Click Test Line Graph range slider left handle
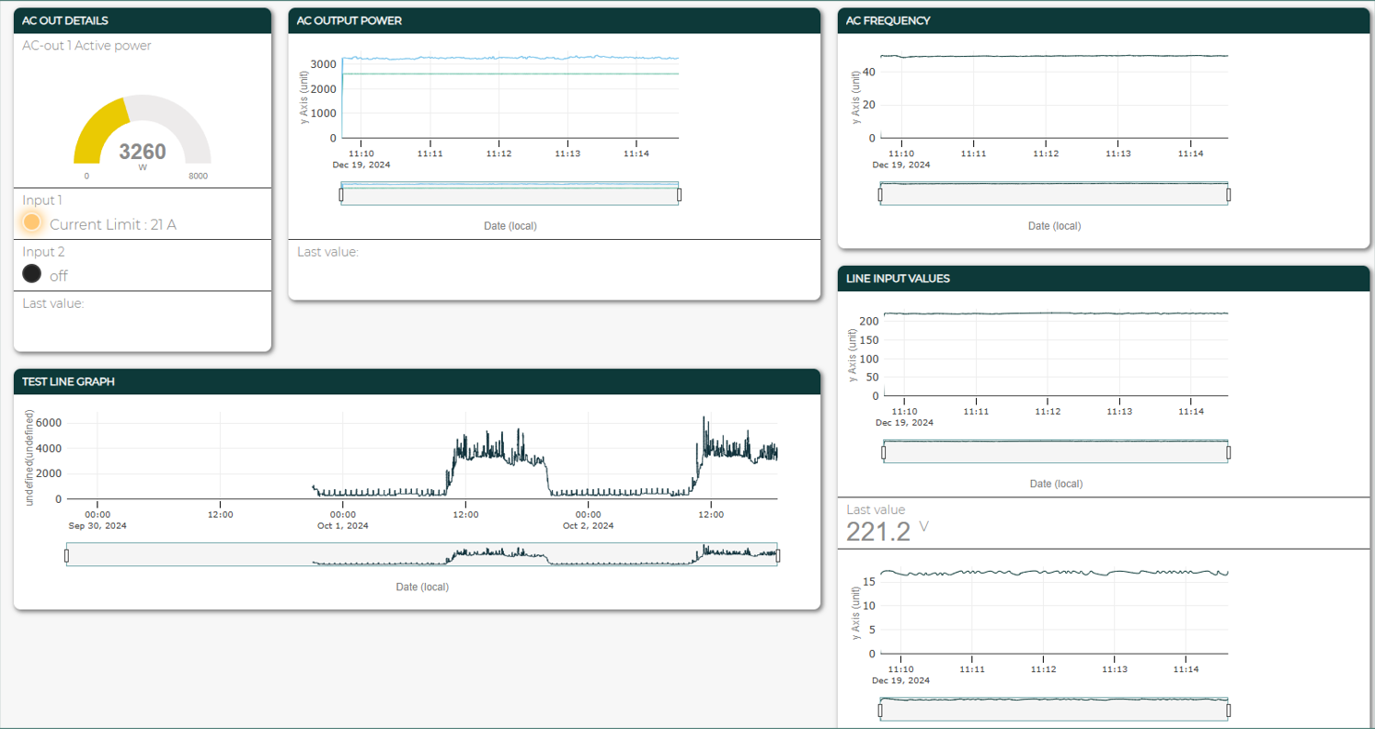This screenshot has width=1375, height=729. click(66, 555)
